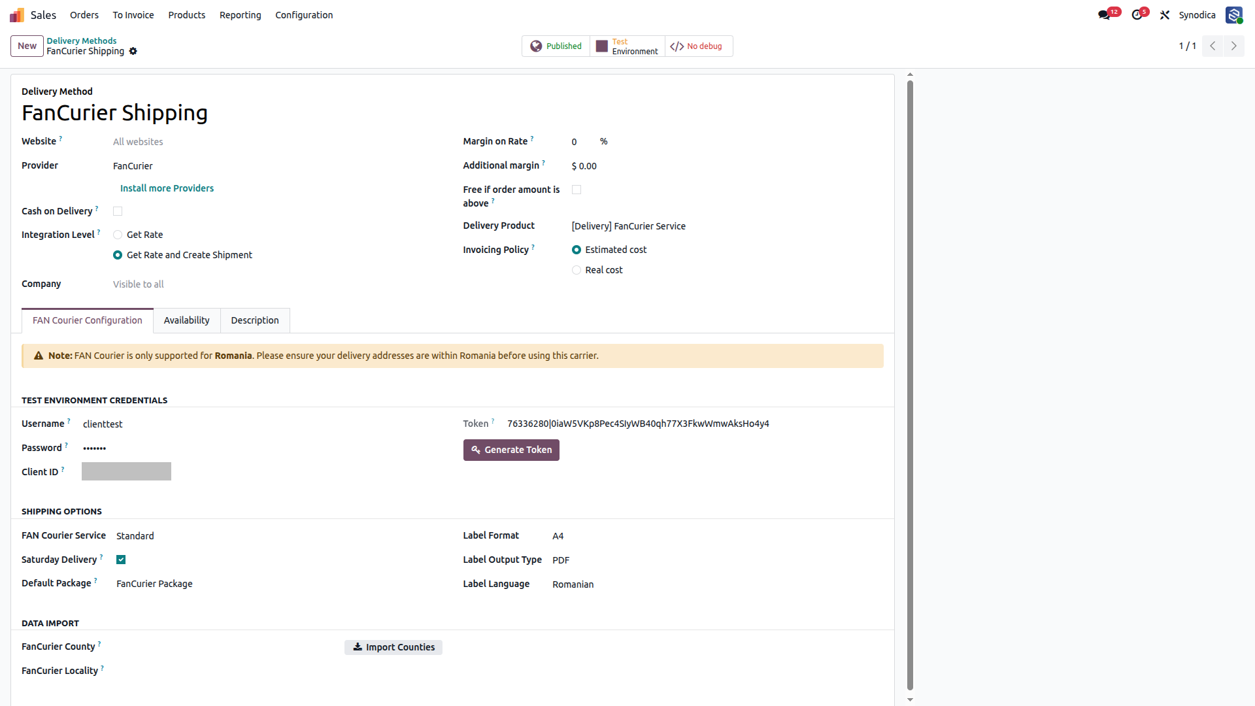Click the Margin on Rate help tooltip
This screenshot has width=1255, height=706.
tap(532, 139)
